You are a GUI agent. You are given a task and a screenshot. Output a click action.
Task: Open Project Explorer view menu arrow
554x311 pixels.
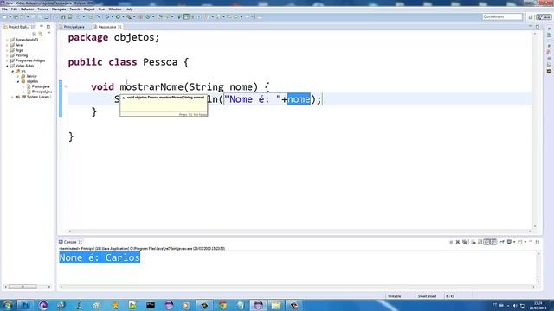tap(48, 34)
